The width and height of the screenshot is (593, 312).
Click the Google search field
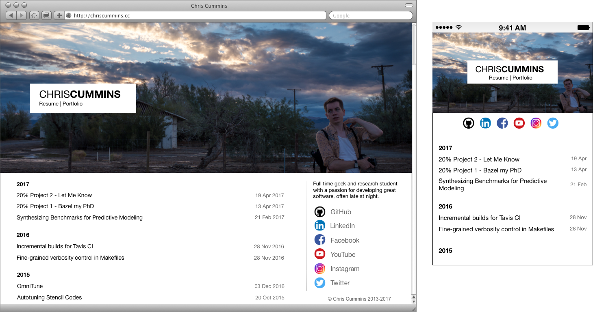(371, 15)
